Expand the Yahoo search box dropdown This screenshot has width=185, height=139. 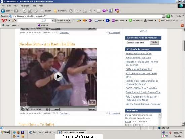53,21
